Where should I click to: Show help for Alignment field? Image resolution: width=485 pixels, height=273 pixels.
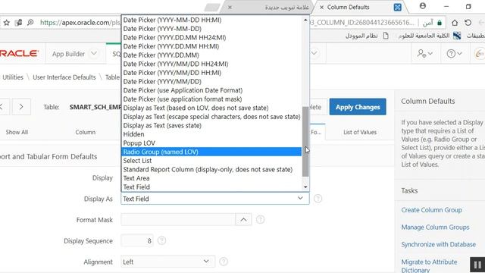coord(224,262)
